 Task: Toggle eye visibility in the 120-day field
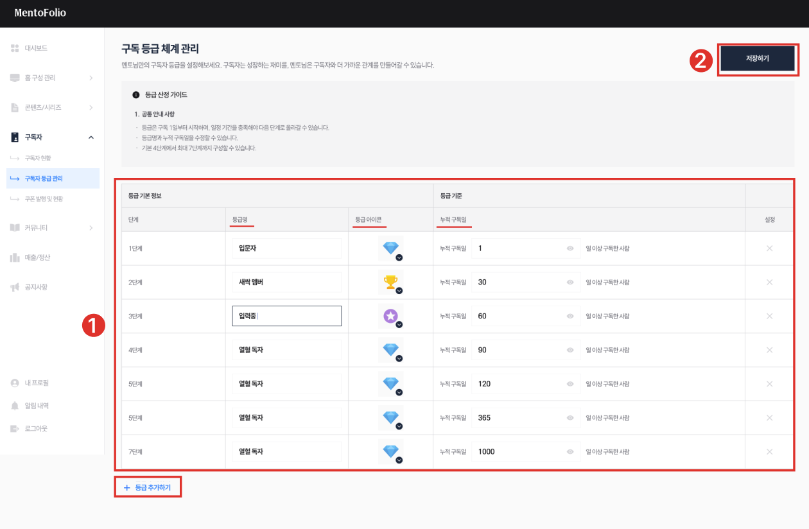pyautogui.click(x=570, y=384)
